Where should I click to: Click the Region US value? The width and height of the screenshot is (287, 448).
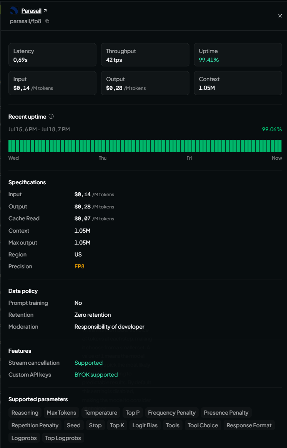coord(78,255)
